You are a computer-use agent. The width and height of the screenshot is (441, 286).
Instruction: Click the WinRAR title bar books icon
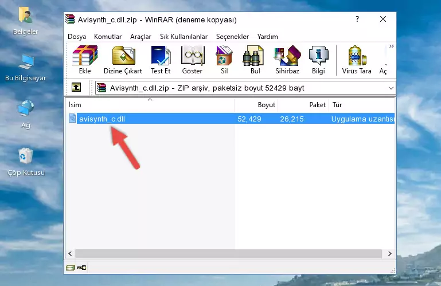tap(70, 19)
